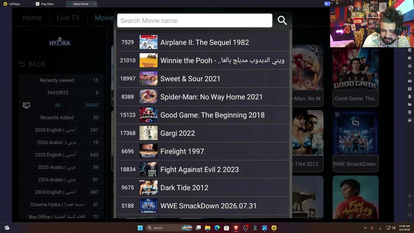
Task: Open Task View from the taskbar
Action: [x=198, y=228]
